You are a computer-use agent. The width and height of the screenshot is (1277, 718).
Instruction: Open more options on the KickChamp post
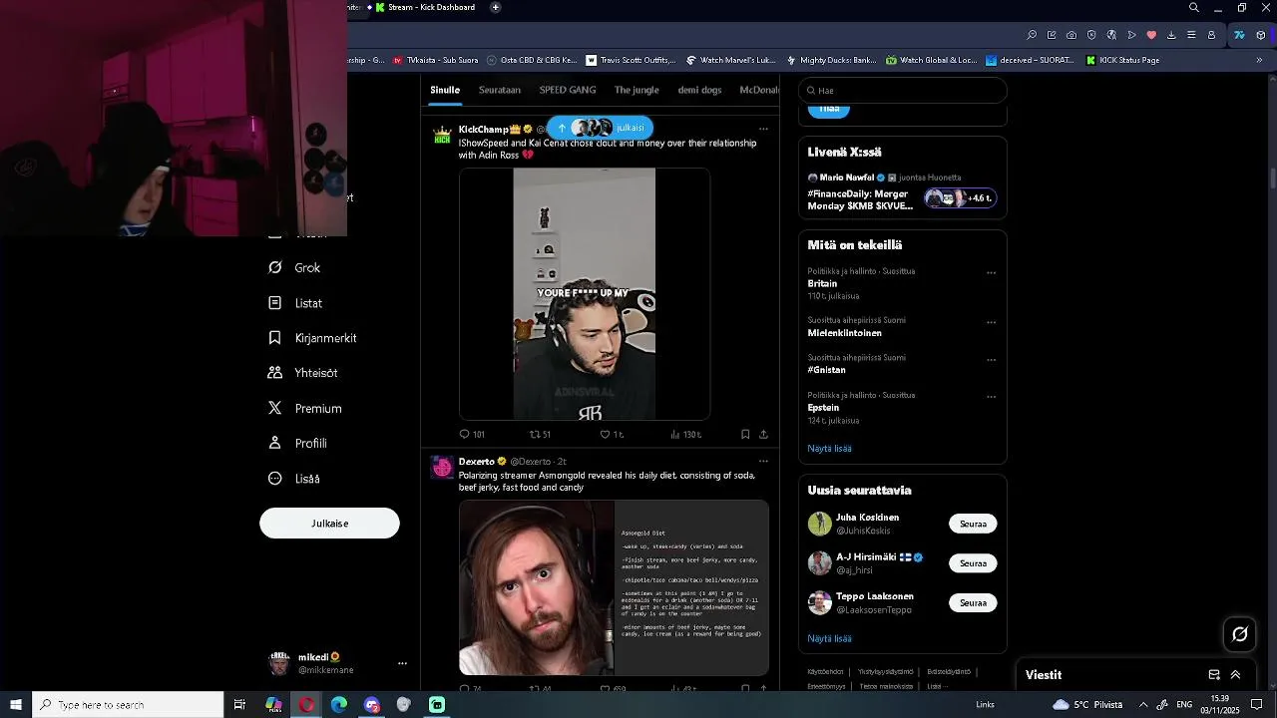[x=763, y=129]
